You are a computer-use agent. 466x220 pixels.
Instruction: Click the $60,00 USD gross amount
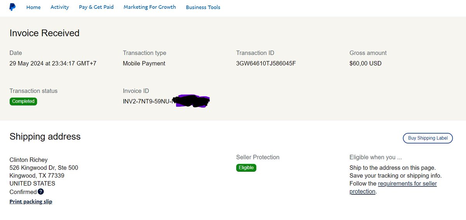[365, 63]
